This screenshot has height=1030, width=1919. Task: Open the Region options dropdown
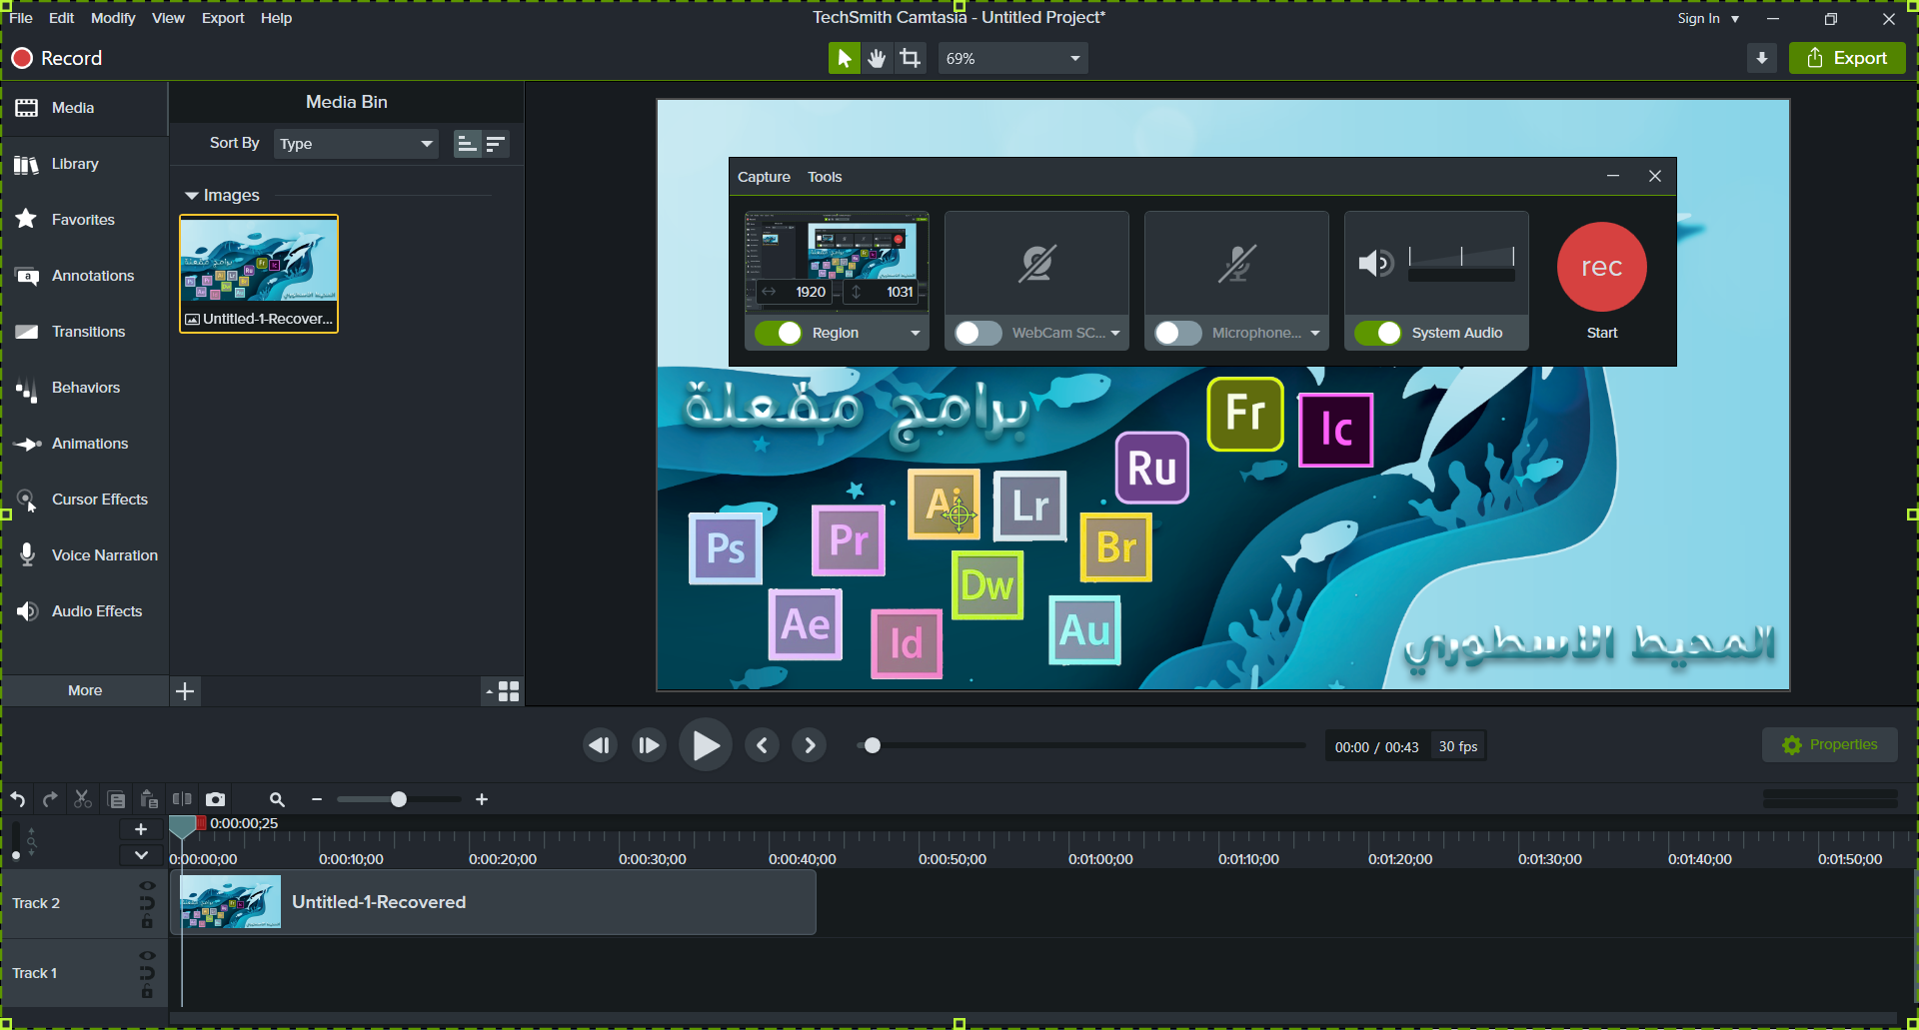point(915,334)
